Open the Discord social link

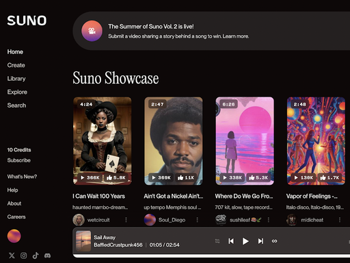pyautogui.click(x=47, y=255)
